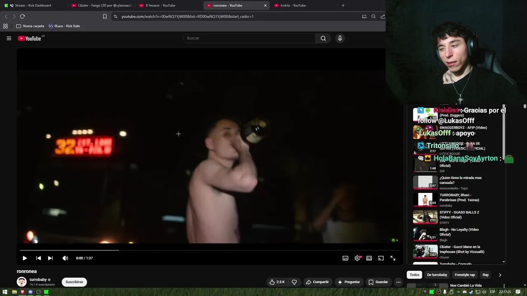Show more filter chips with right chevron
Image resolution: width=527 pixels, height=296 pixels.
tap(500, 275)
